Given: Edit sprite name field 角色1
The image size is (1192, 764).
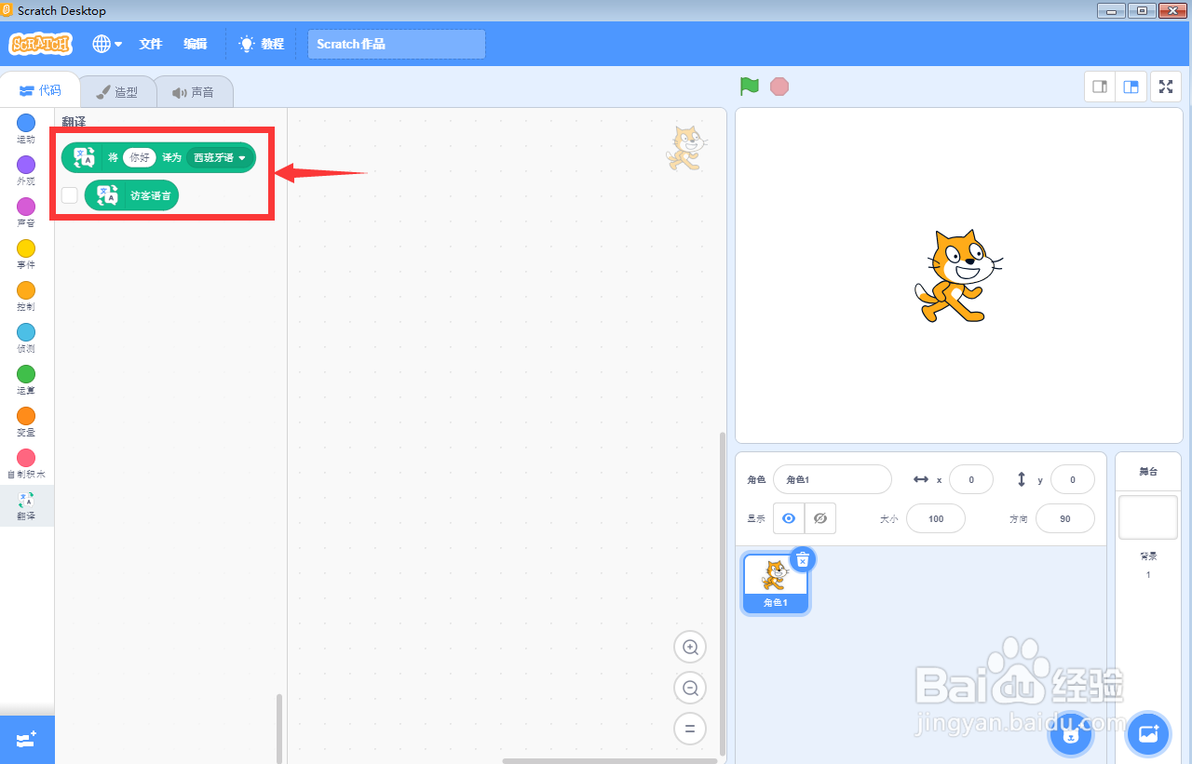Looking at the screenshot, I should pos(833,479).
